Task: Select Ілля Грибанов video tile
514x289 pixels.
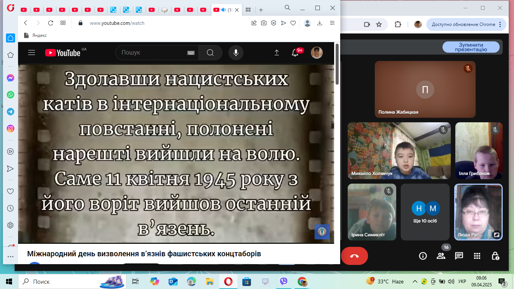Action: click(x=479, y=151)
